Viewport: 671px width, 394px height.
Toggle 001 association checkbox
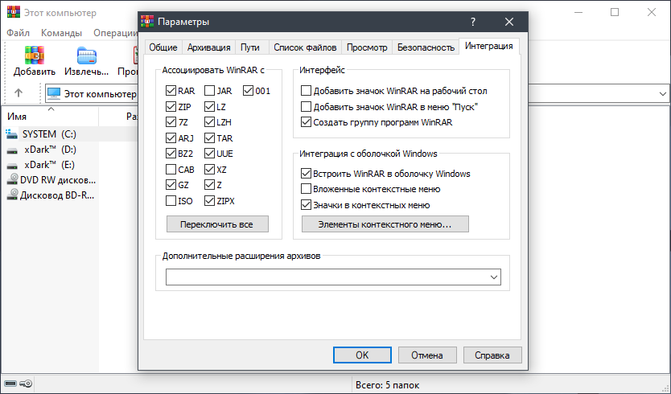[248, 91]
